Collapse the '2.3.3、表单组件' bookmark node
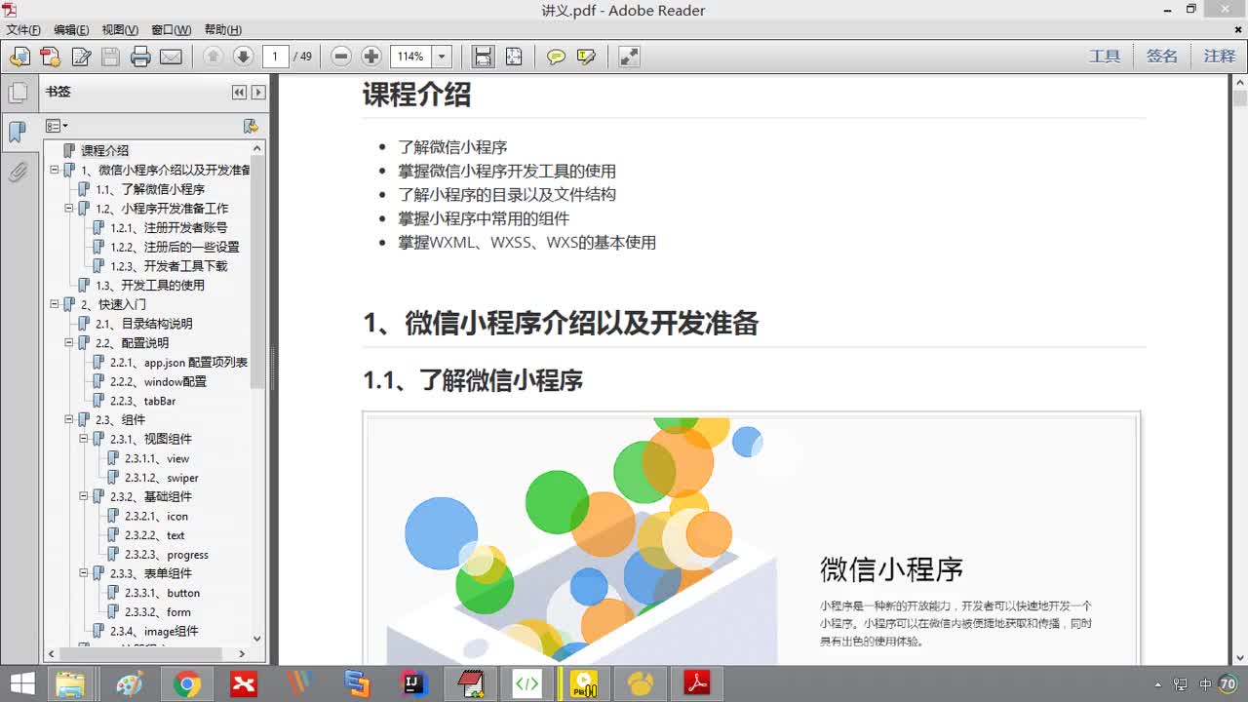 coord(84,573)
